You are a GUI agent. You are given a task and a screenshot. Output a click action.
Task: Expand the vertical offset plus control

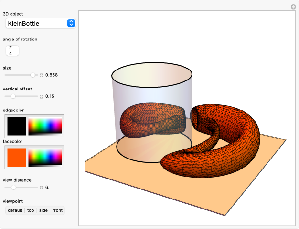42,96
